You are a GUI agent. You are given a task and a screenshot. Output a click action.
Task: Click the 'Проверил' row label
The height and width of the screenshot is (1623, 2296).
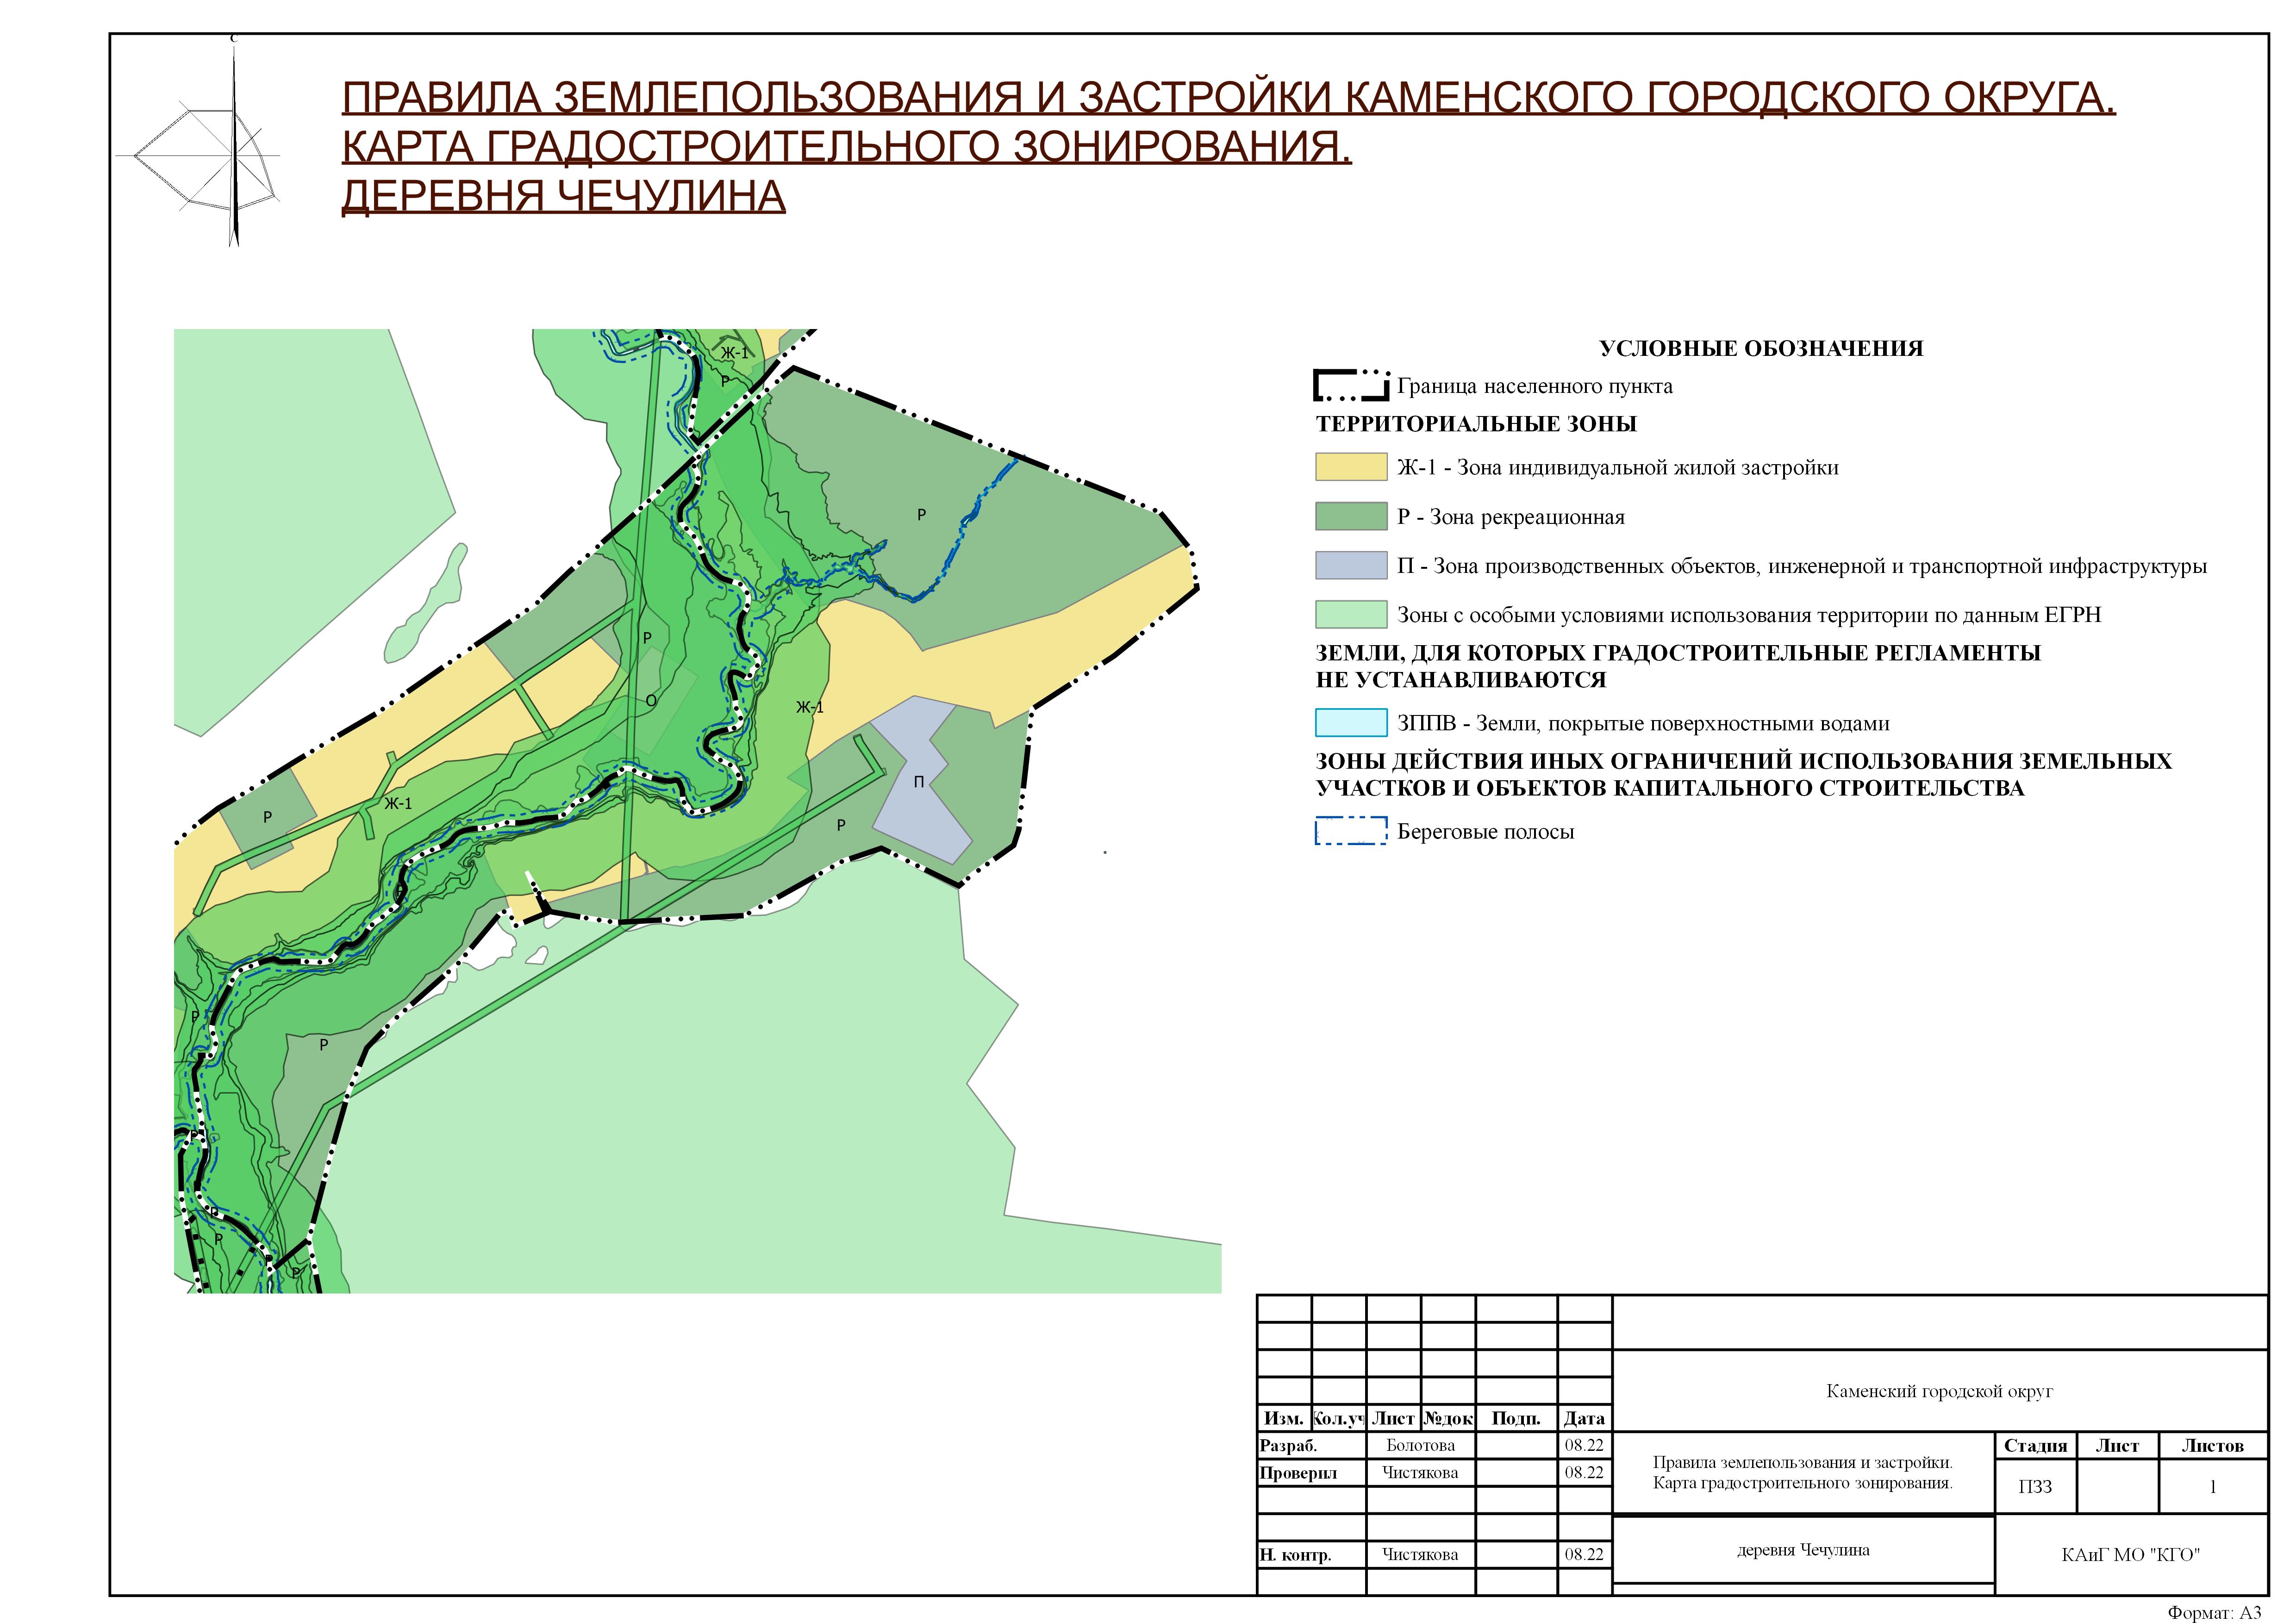[1298, 1472]
